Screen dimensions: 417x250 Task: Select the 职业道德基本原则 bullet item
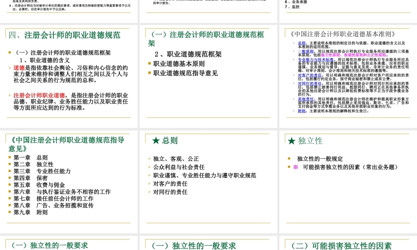pyautogui.click(x=179, y=64)
